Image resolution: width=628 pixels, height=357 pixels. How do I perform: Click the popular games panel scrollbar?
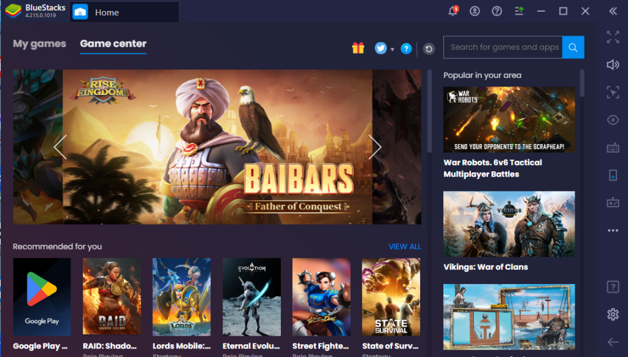point(582,83)
